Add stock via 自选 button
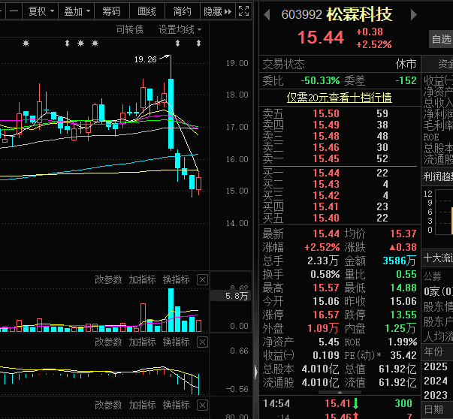The height and width of the screenshot is (419, 453). tap(441, 39)
